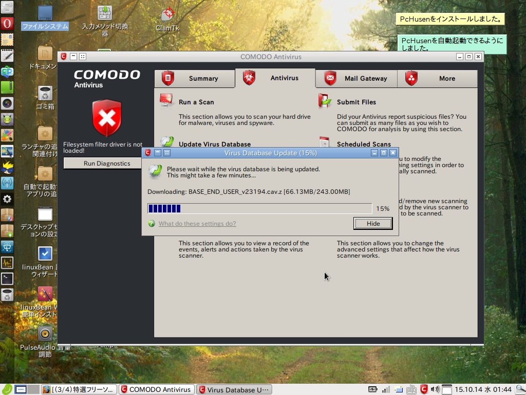Click the 特選フリーソフト browser taskbar button
Screen dimensions: 526x395
pyautogui.click(x=79, y=390)
